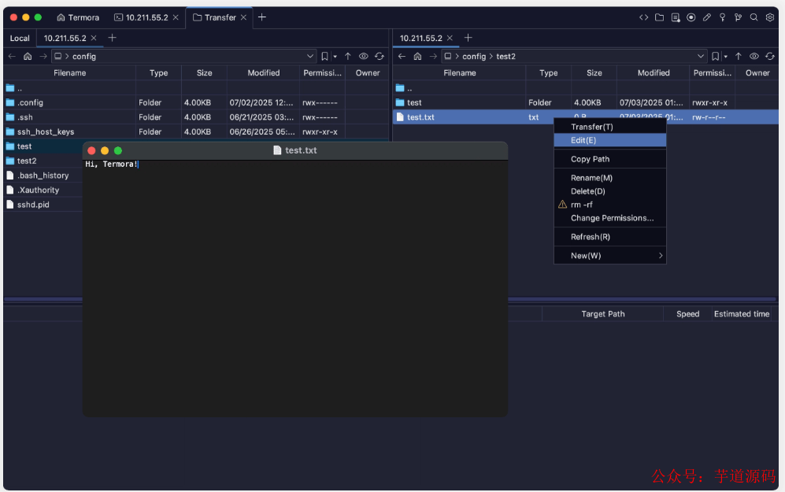Viewport: 785px width, 492px height.
Task: Expand the New(W) submenu arrow
Action: (661, 256)
